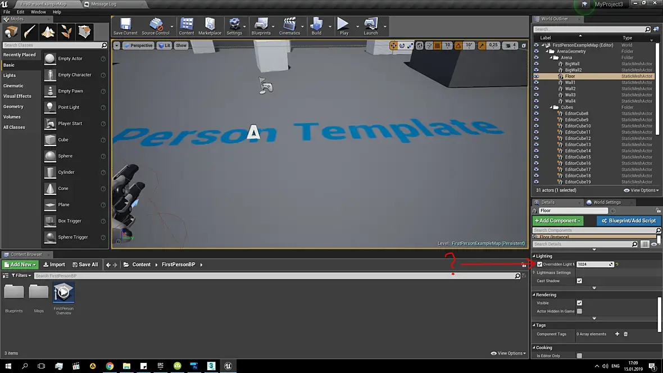Toggle Is Editor Only checkbox
Screen dimensions: 663x373
579,356
